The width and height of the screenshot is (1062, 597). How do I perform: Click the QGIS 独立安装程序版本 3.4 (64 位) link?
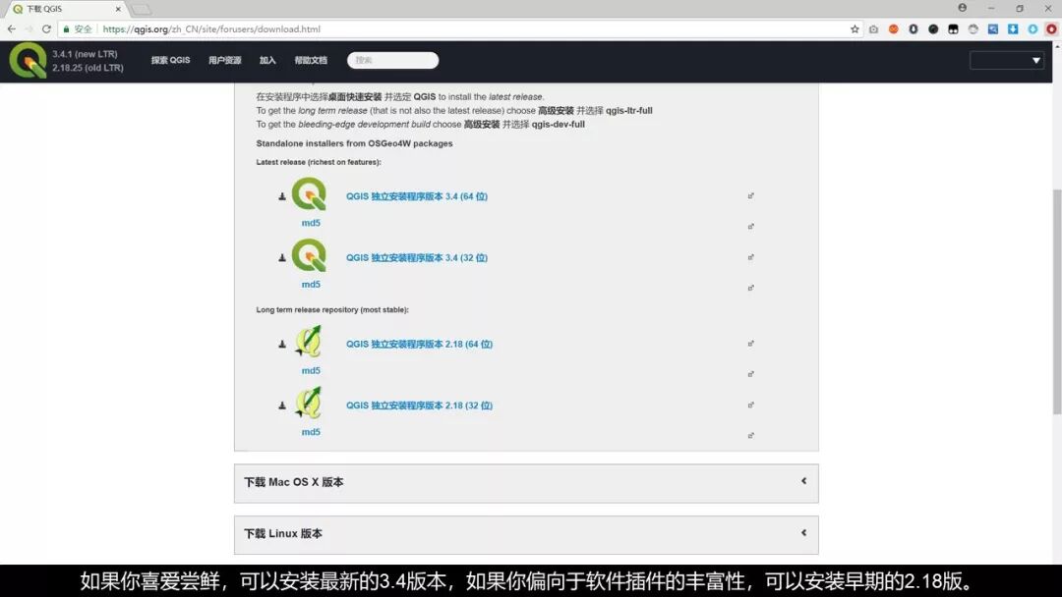[x=417, y=196]
